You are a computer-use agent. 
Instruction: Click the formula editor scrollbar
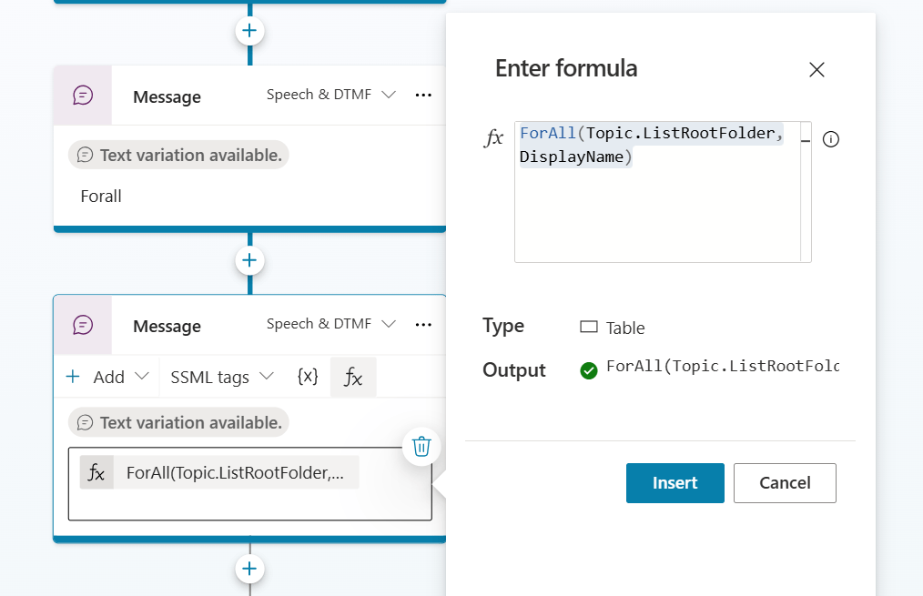(x=806, y=192)
